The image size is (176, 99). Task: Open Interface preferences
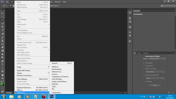62,67
